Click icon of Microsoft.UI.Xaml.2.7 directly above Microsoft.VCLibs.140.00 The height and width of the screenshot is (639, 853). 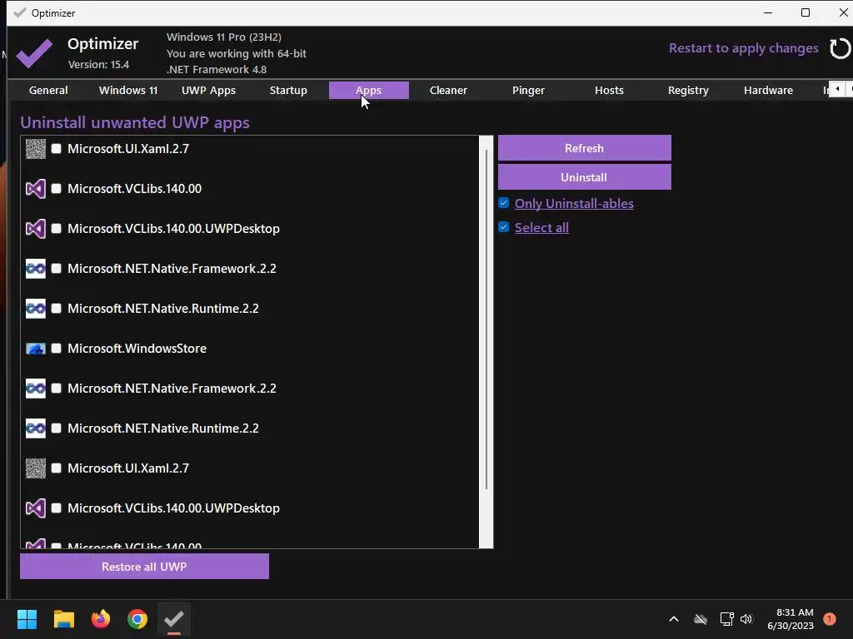point(36,149)
